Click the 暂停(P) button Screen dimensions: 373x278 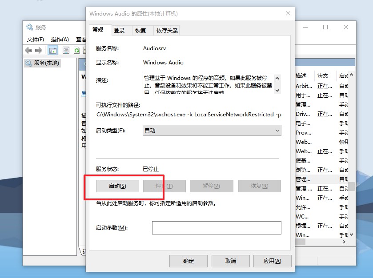pos(211,186)
